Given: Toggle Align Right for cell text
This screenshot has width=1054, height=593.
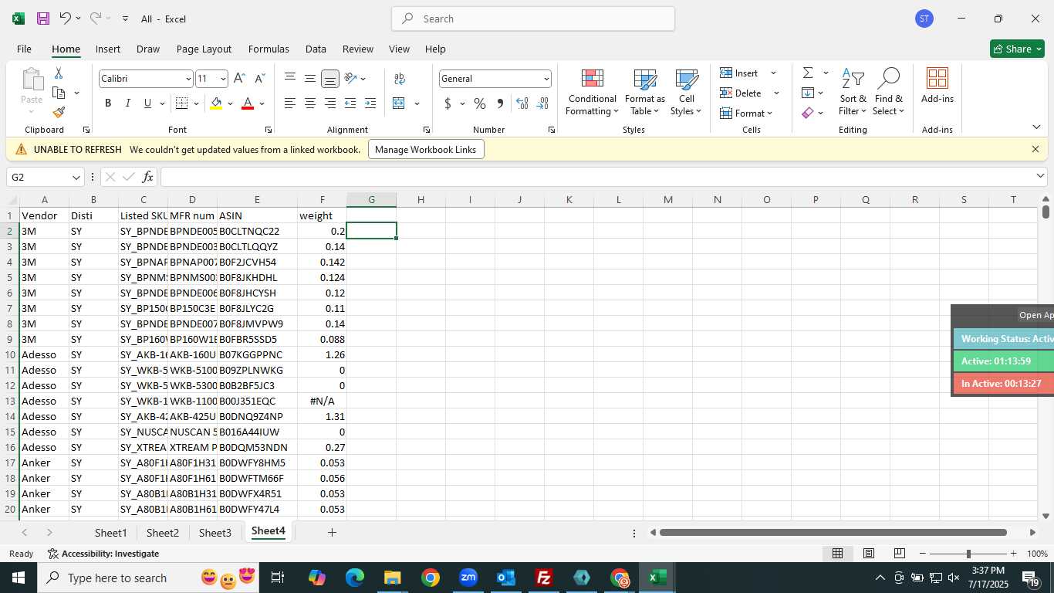Looking at the screenshot, I should pos(330,103).
